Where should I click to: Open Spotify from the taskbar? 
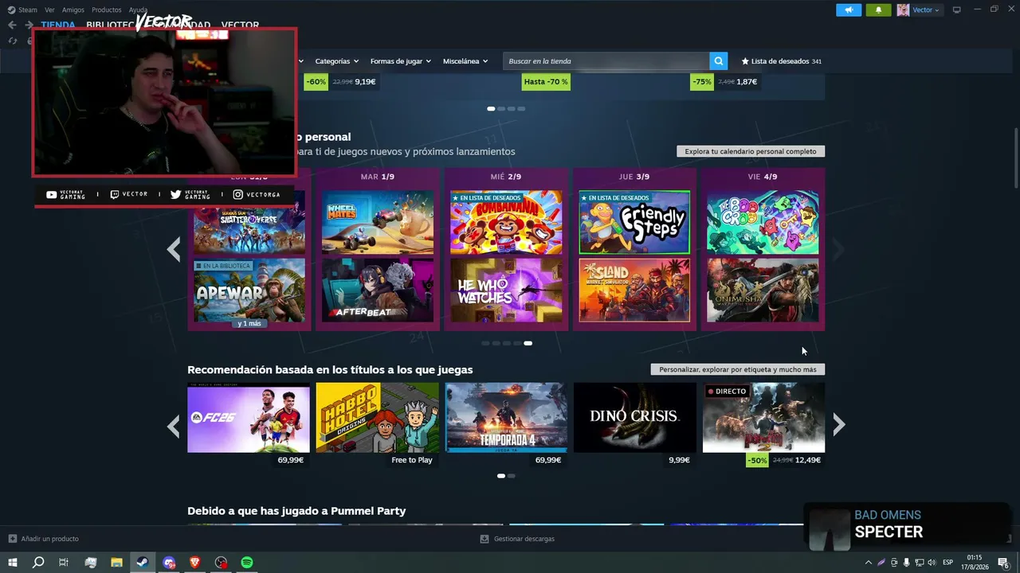pos(247,563)
